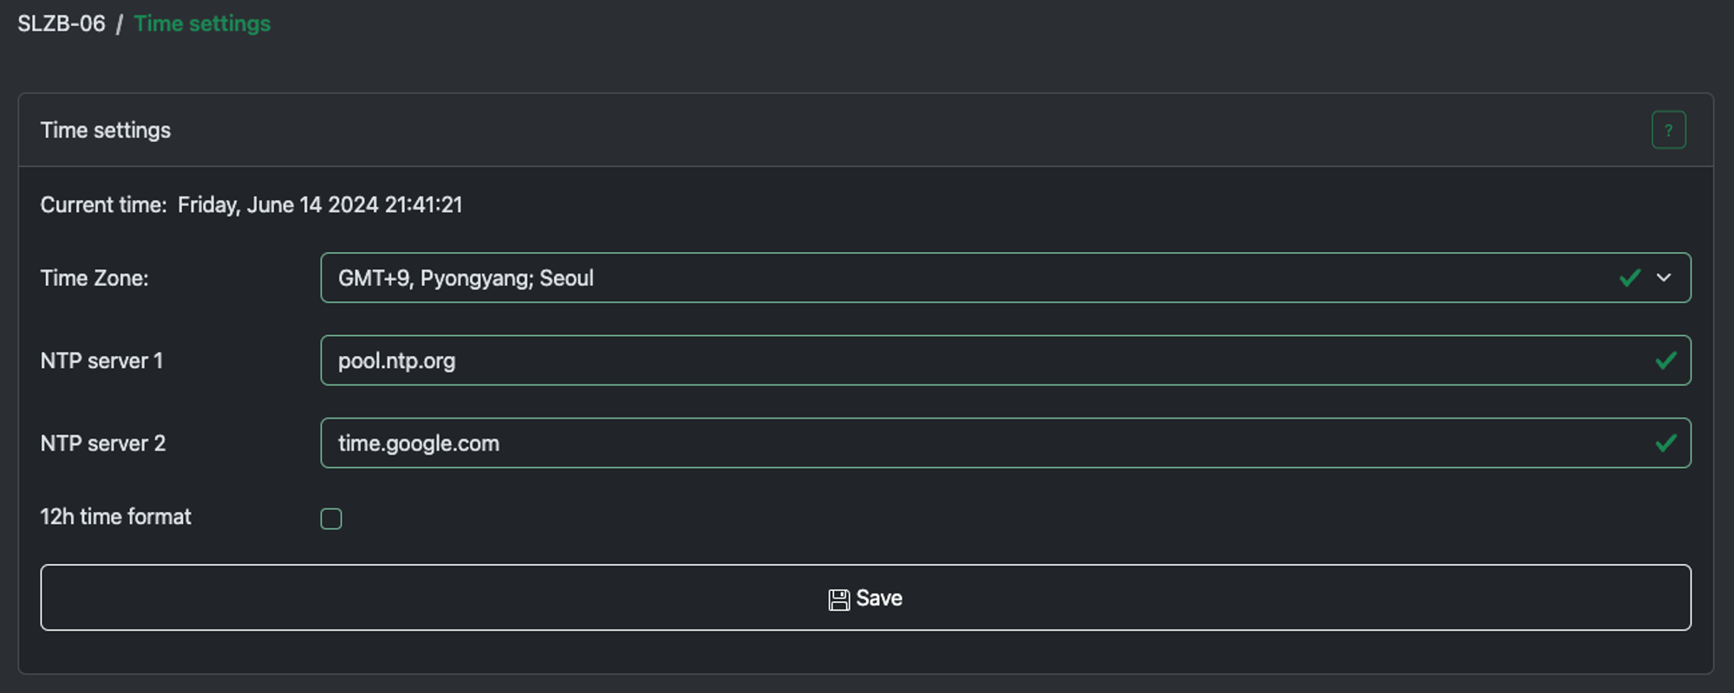
Task: Open the help question mark icon
Action: [x=1668, y=130]
